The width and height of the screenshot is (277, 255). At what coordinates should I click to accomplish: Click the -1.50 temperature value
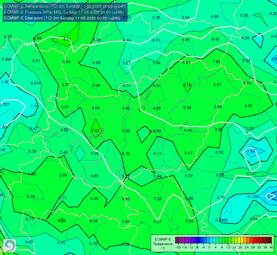[x=251, y=151]
